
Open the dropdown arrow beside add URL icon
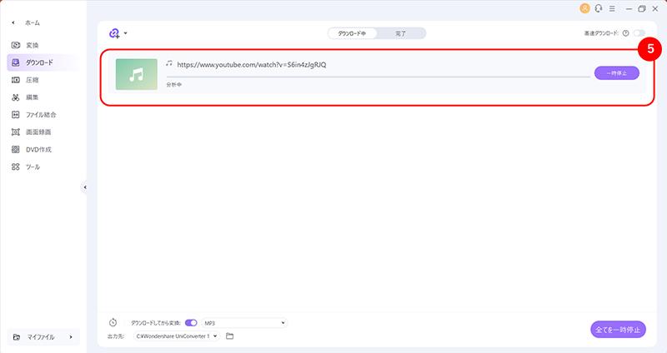coord(126,33)
